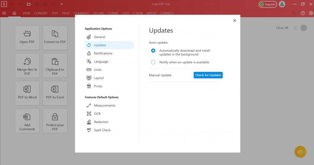Click Merge files to PDF tile

tap(27, 66)
